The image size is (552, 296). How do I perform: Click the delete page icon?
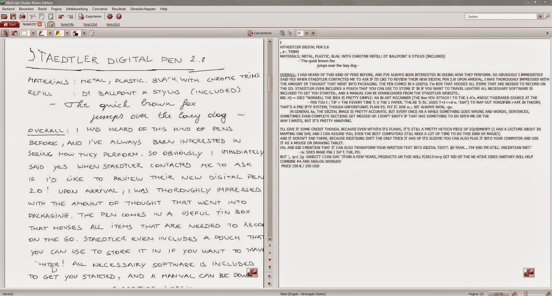(270, 284)
